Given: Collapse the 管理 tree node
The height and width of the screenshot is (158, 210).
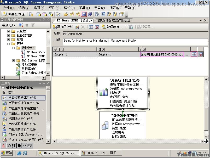Looking at the screenshot, I should coord(8,44).
